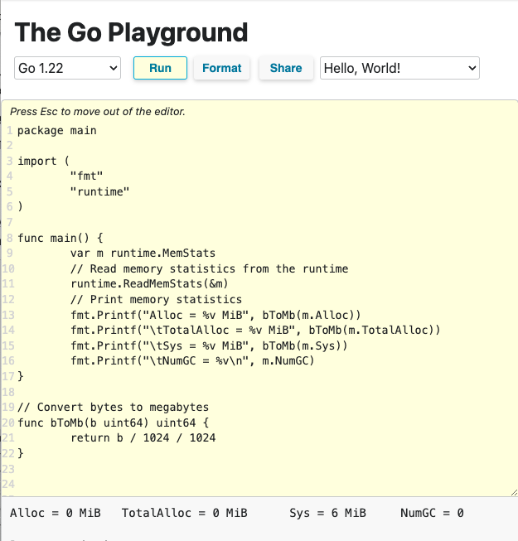Click empty line 23 in editor
518x541 pixels.
[266, 469]
